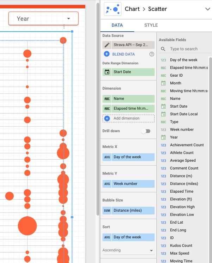Click the Add dimension plus icon
This screenshot has height=263, width=212.
pyautogui.click(x=107, y=118)
